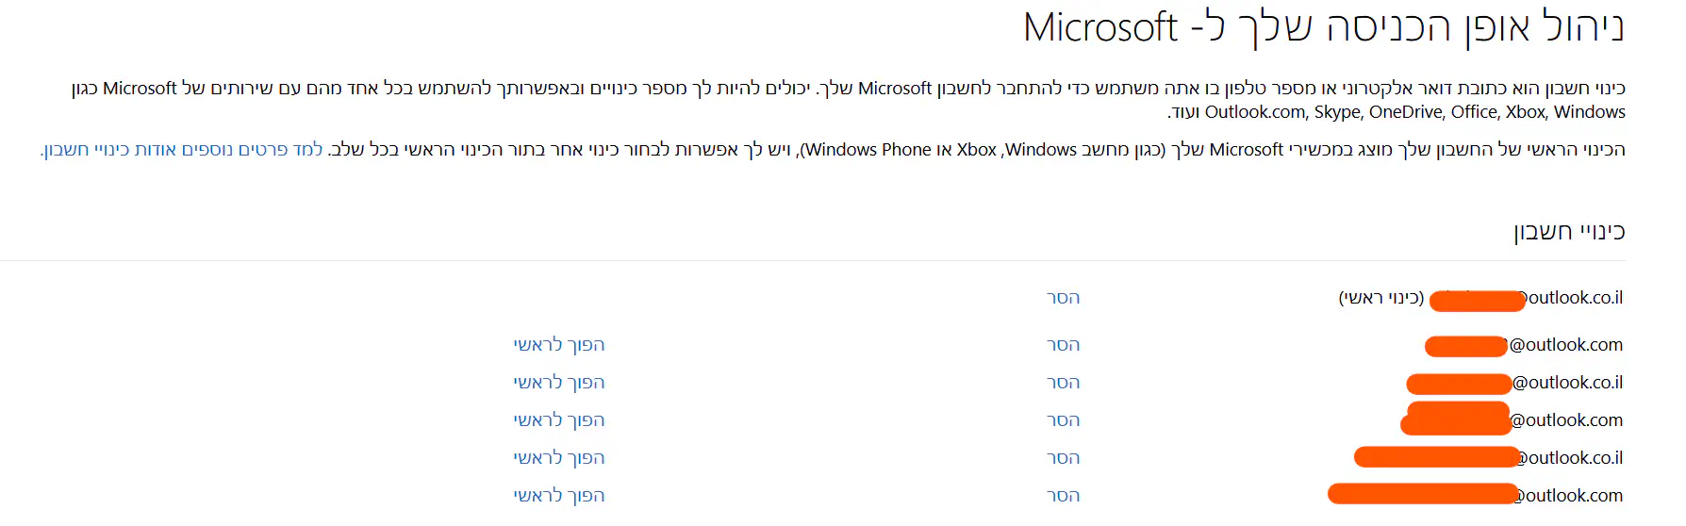Click the 'כינויי חשבון' section heading

coord(1569,232)
